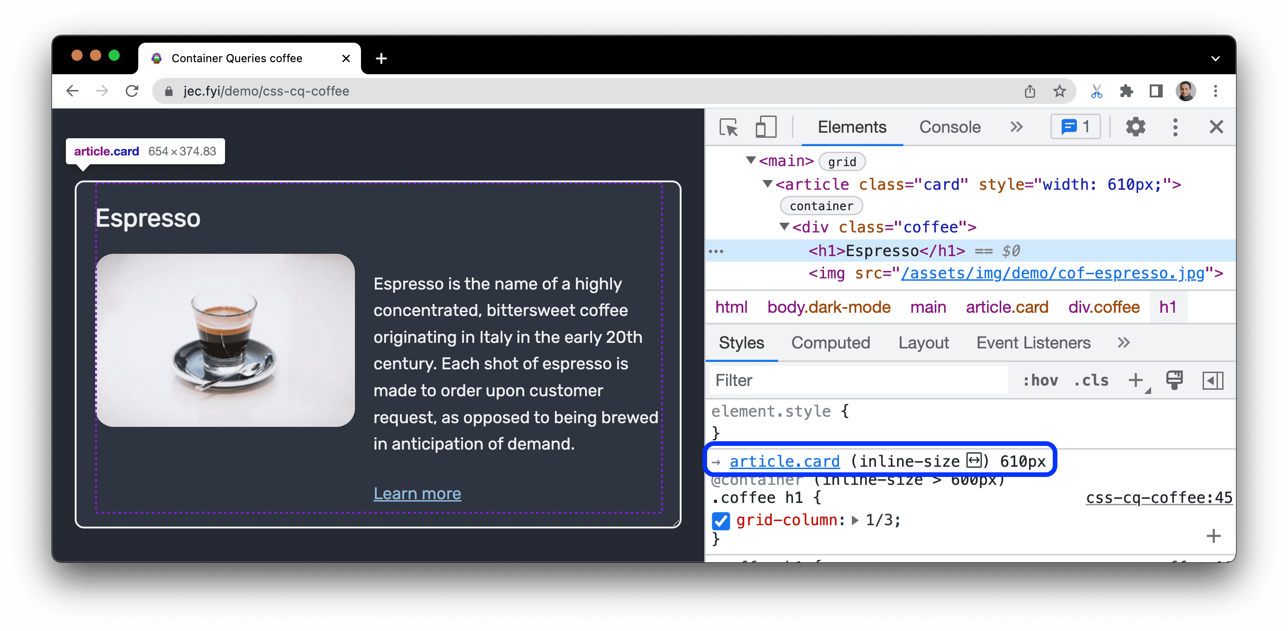Click the Learn more link on card
The width and height of the screenshot is (1288, 631).
tap(417, 493)
